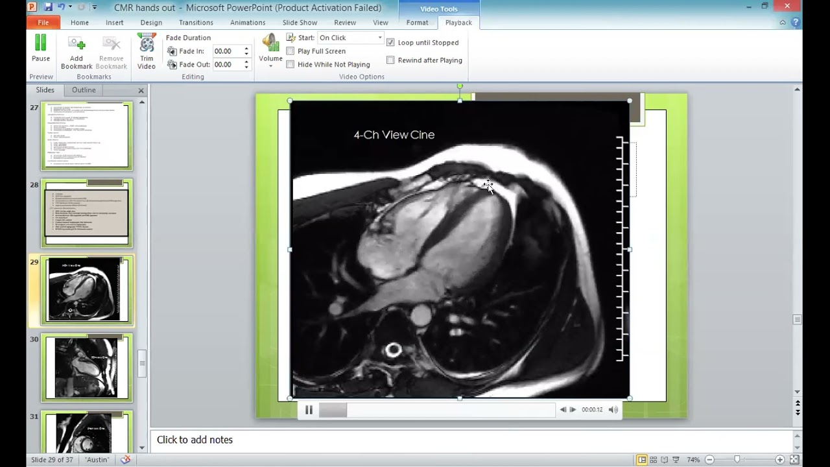
Task: Switch to Slide Sorter view
Action: click(653, 460)
